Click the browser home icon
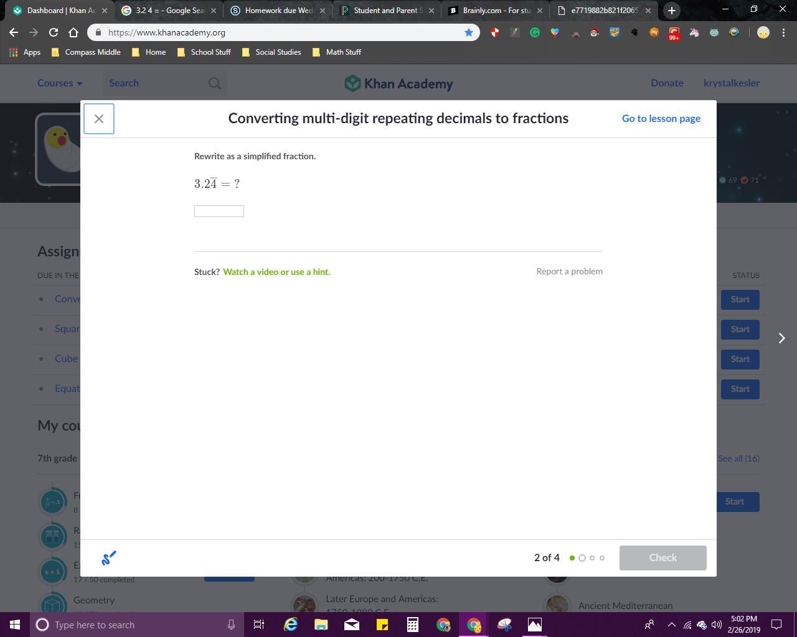This screenshot has width=797, height=637. [73, 32]
